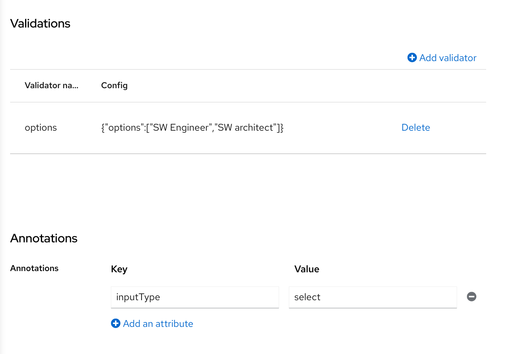Click Delete on the options validator
506x354 pixels.
[415, 127]
